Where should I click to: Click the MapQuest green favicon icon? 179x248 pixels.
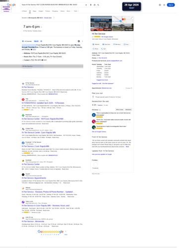pyautogui.click(x=23, y=116)
